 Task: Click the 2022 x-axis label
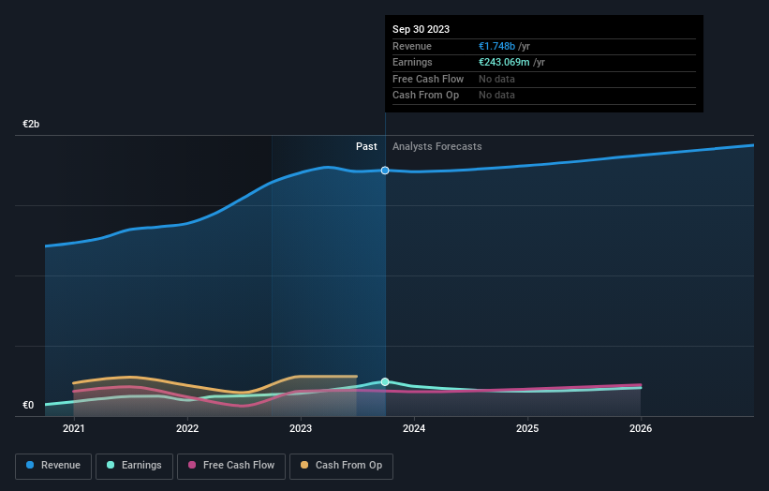187,428
